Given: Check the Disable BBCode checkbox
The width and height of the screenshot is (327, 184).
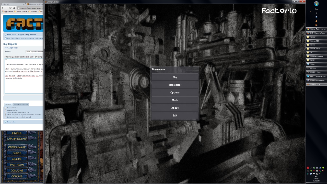Looking at the screenshot, I should [x=5, y=108].
